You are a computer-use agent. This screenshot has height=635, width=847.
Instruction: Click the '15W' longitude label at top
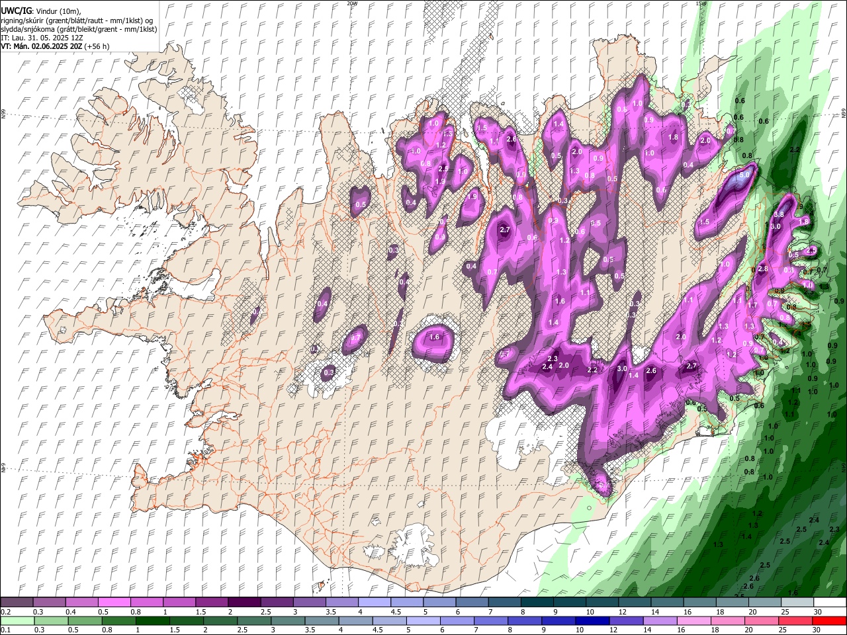[x=700, y=3]
